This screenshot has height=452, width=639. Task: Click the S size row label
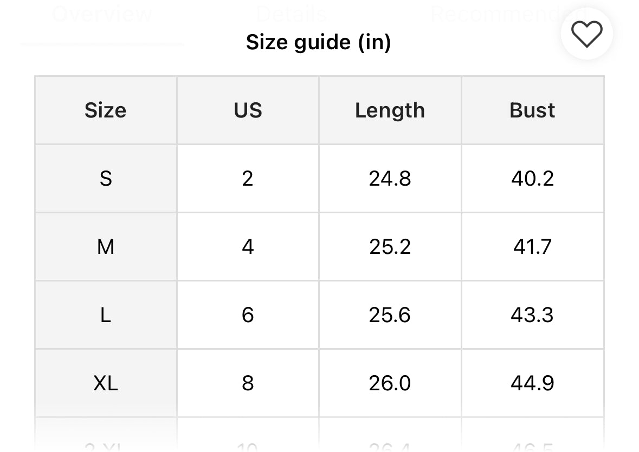(x=106, y=179)
